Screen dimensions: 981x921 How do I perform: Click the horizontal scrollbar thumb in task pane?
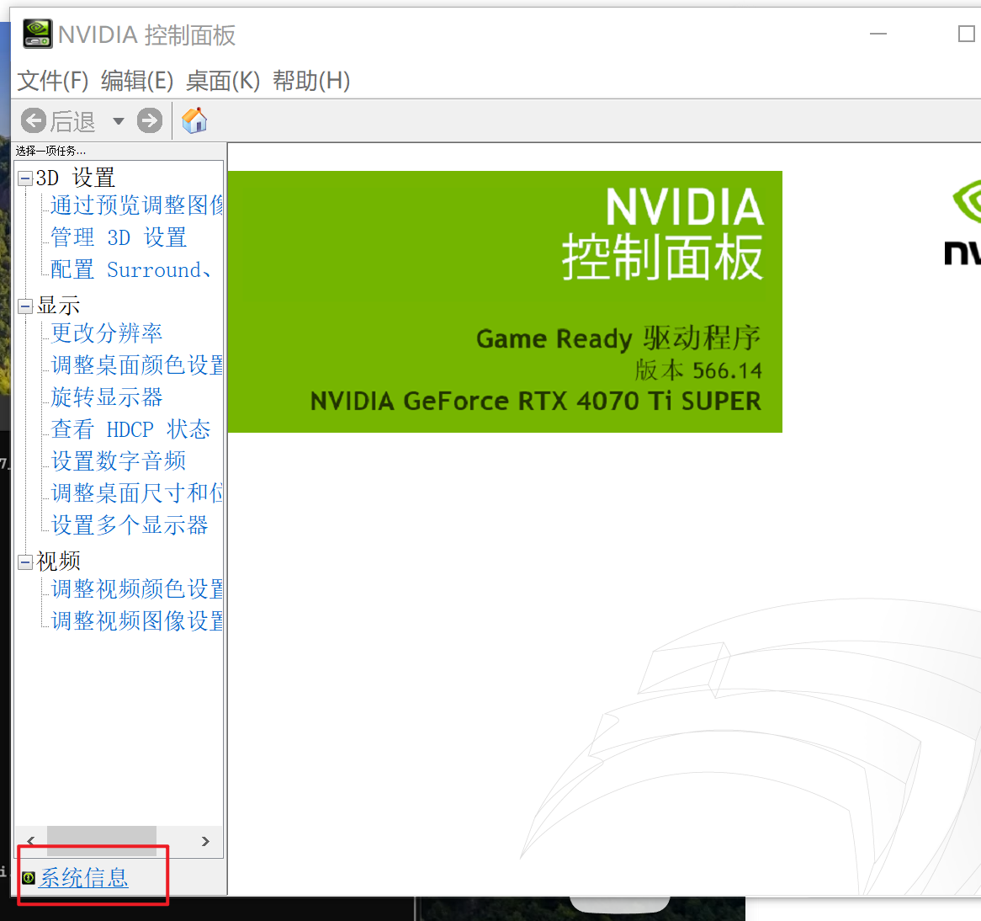[101, 842]
